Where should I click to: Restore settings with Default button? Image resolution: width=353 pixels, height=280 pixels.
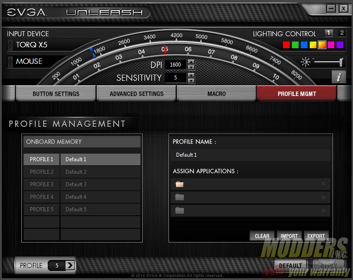291,266
